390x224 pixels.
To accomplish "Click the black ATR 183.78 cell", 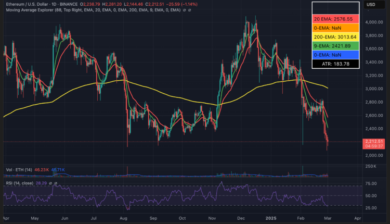I will (x=335, y=64).
